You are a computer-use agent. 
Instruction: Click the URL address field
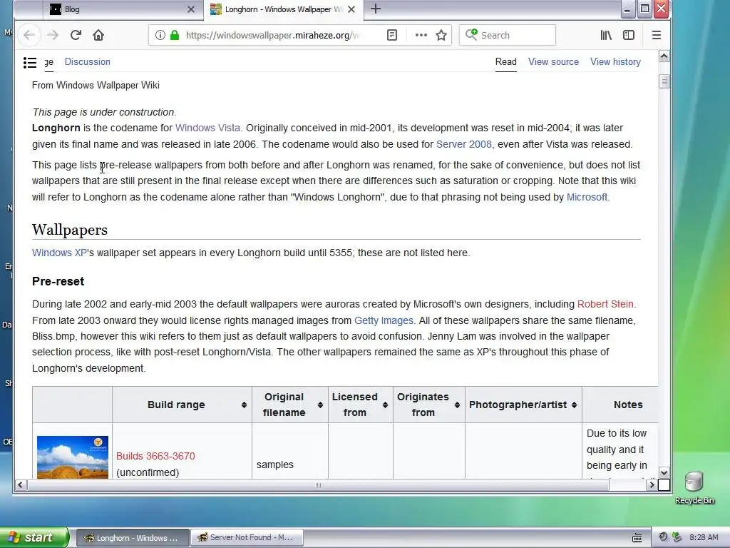pyautogui.click(x=274, y=35)
